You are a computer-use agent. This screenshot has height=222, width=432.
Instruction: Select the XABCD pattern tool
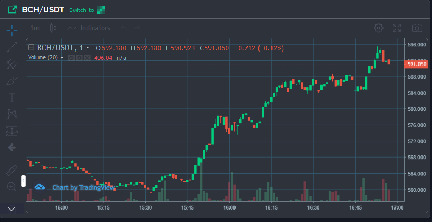(12, 114)
